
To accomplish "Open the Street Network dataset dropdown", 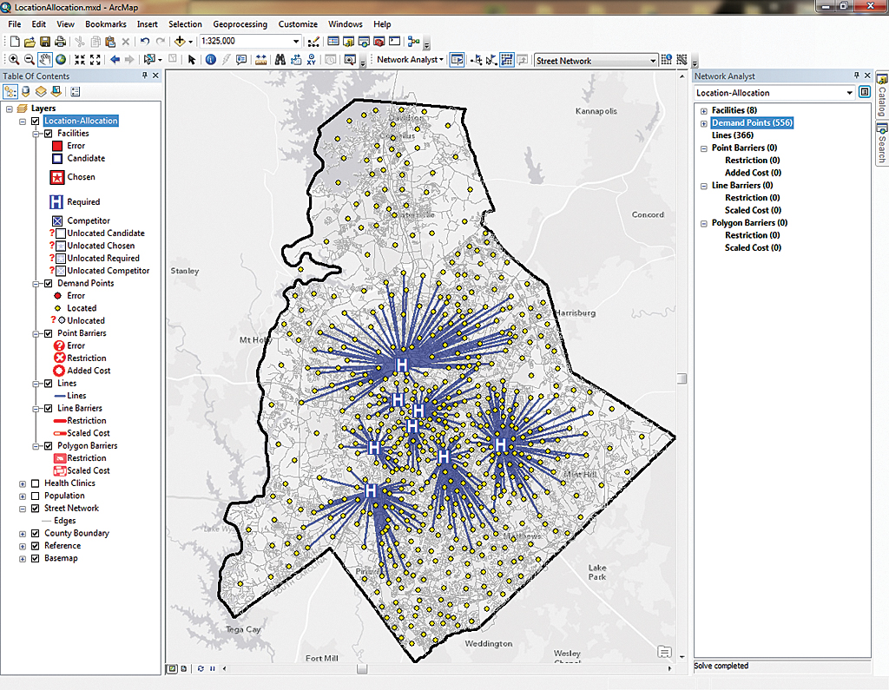I will tap(653, 61).
